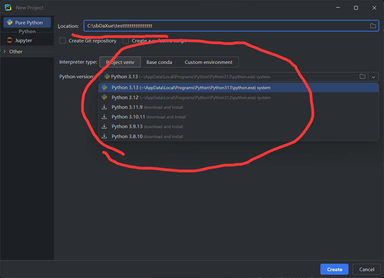Click into the Location path field
Viewport: 384px width, 278px height.
[x=224, y=26]
